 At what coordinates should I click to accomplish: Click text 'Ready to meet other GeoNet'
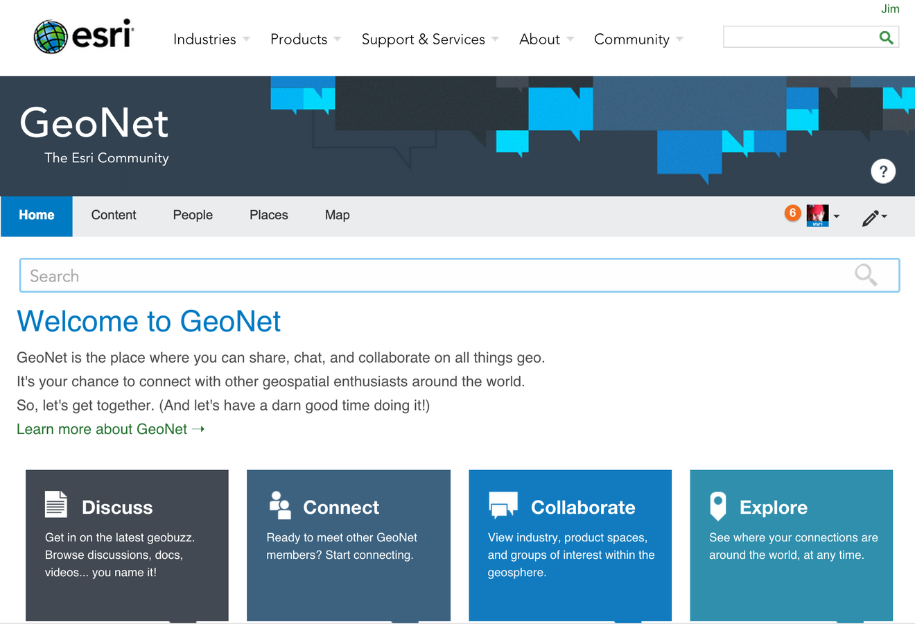coord(342,537)
